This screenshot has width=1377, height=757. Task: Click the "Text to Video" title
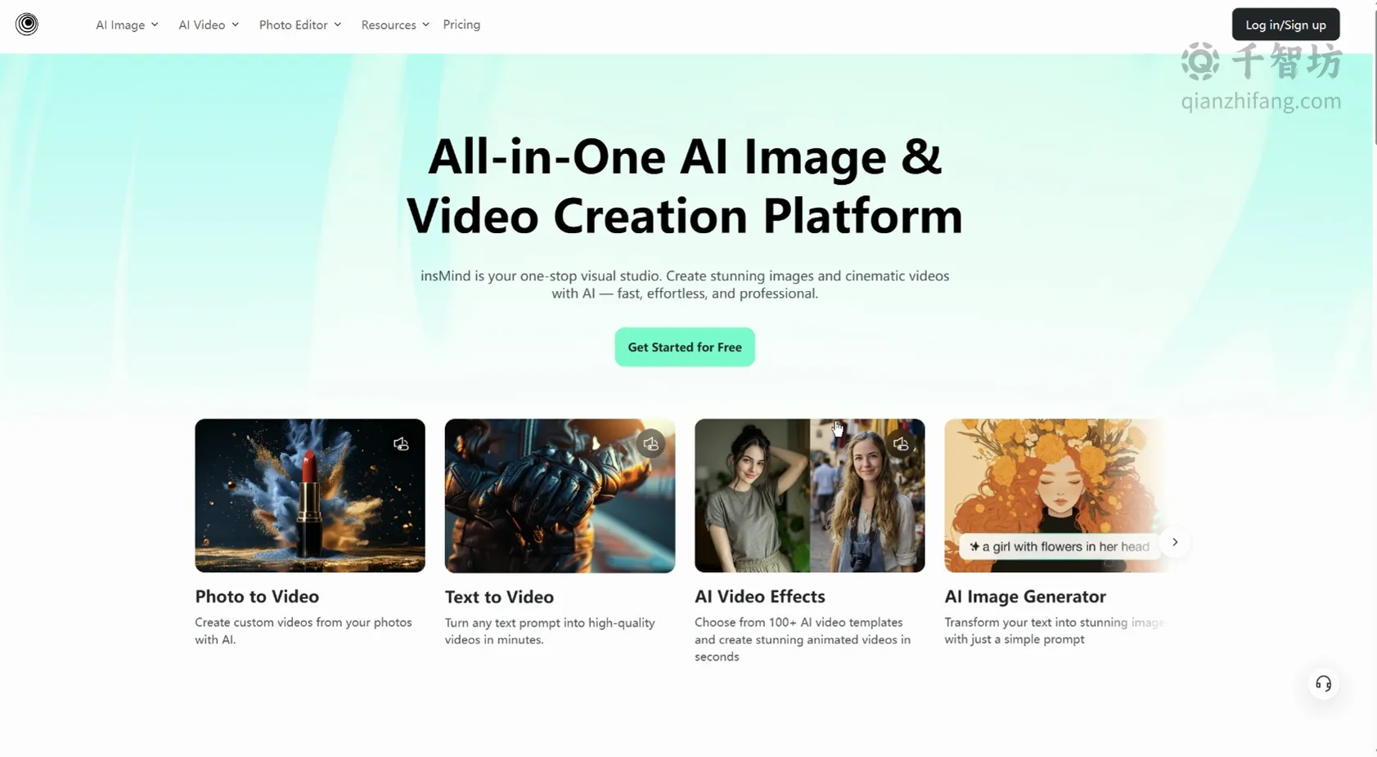pyautogui.click(x=499, y=597)
